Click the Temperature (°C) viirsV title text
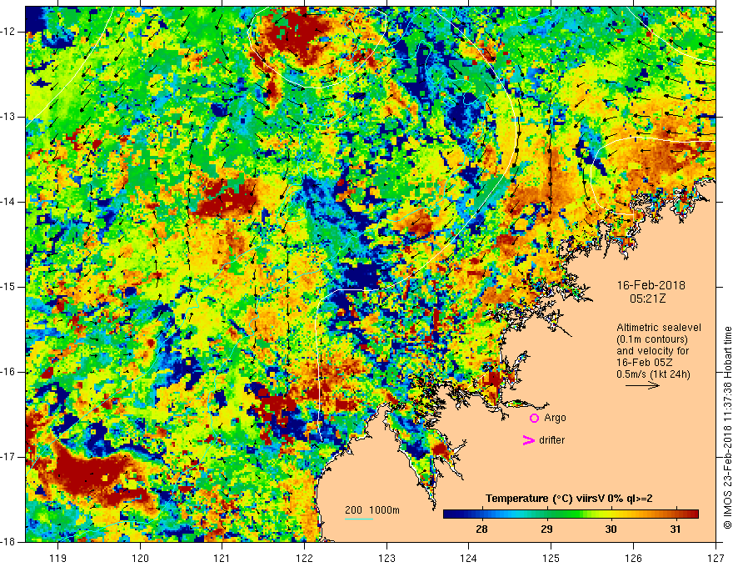The image size is (733, 567). 569,499
